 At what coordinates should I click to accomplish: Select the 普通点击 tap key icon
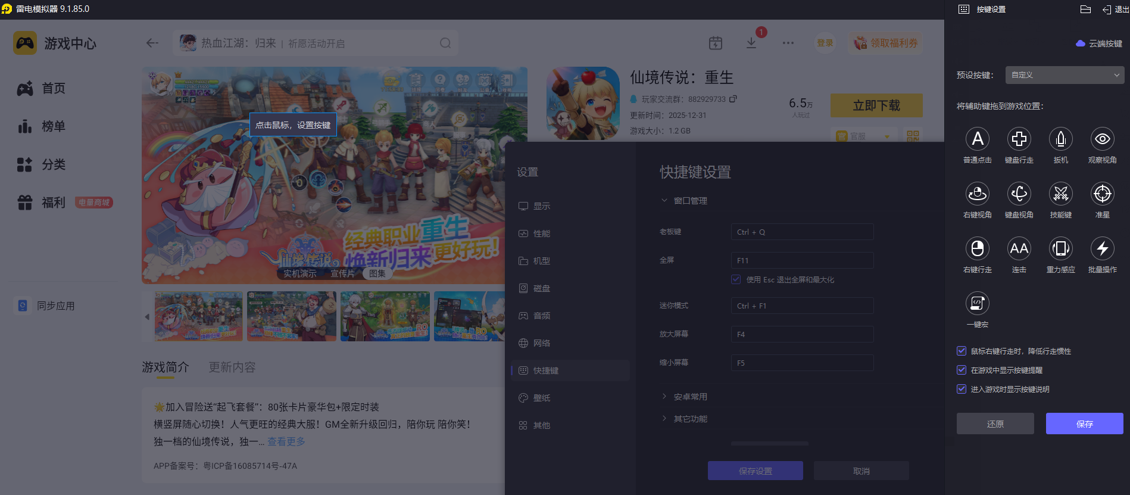tap(977, 139)
